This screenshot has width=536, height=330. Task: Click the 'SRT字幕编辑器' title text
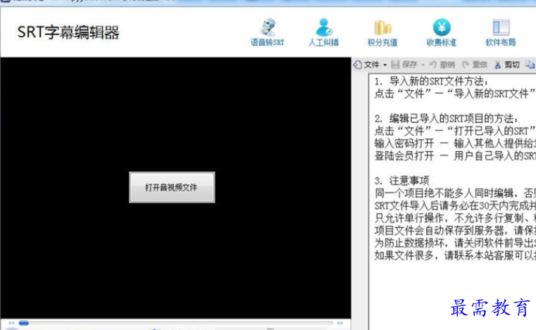click(x=68, y=32)
